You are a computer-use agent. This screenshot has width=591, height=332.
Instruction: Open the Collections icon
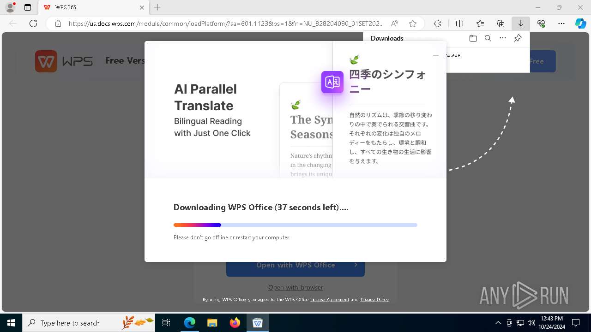[501, 24]
